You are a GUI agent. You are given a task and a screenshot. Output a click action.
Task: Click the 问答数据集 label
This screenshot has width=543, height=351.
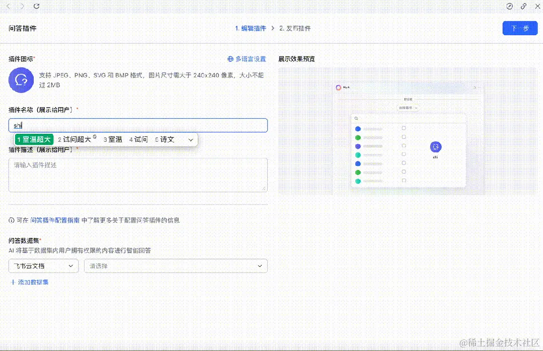tap(24, 240)
